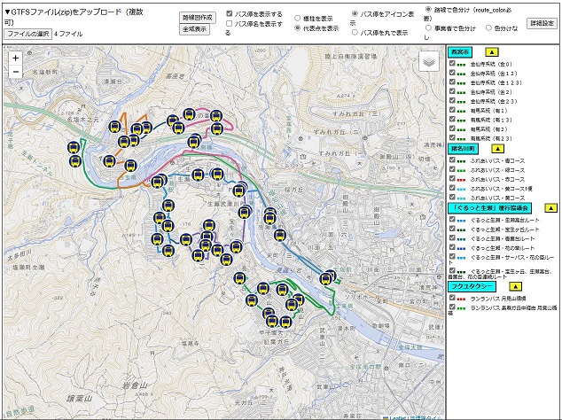This screenshot has width=562, height=420.
Task: Open the map layers control
Action: coord(428,60)
